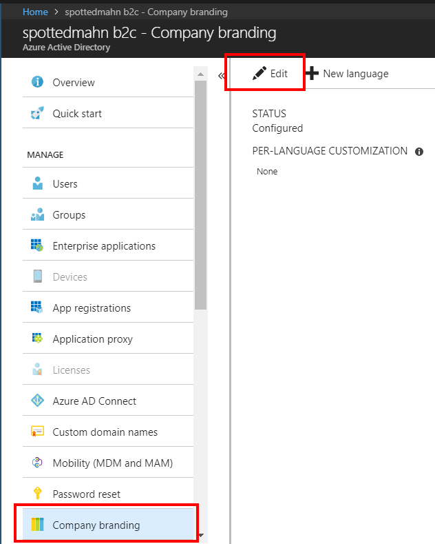435x544 pixels.
Task: Click the breadcrumb 'spottedmahn b2c - Company branding'
Action: [146, 12]
